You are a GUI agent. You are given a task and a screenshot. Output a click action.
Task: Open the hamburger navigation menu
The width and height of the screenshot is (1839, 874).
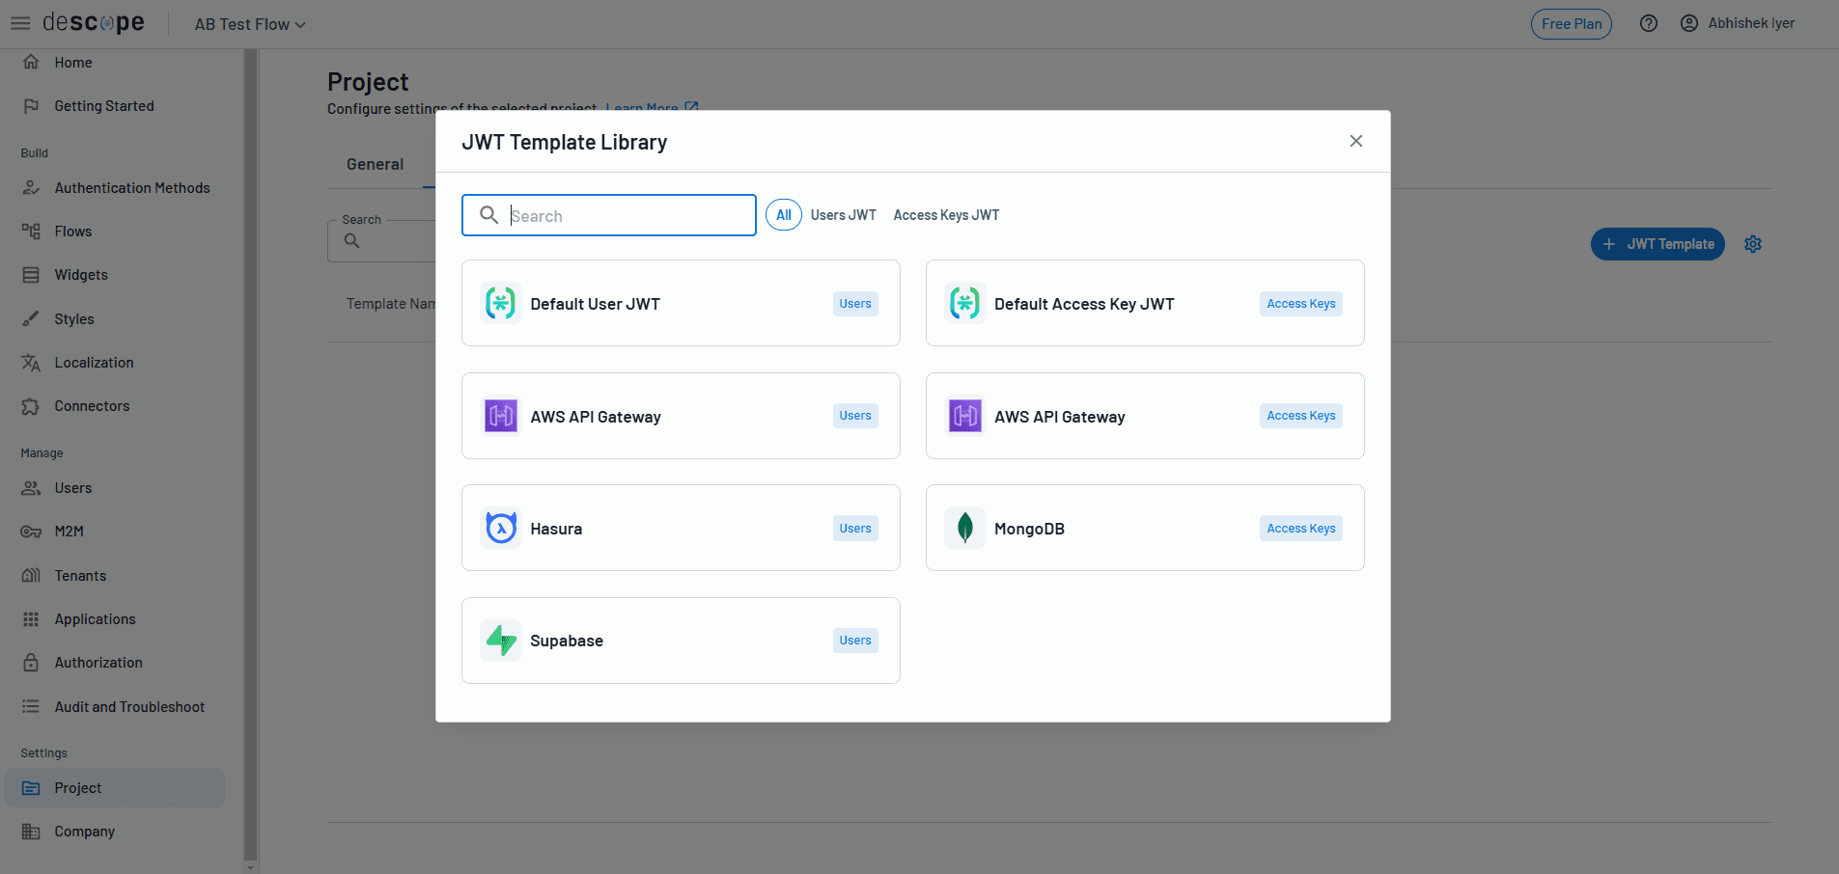[x=19, y=22]
